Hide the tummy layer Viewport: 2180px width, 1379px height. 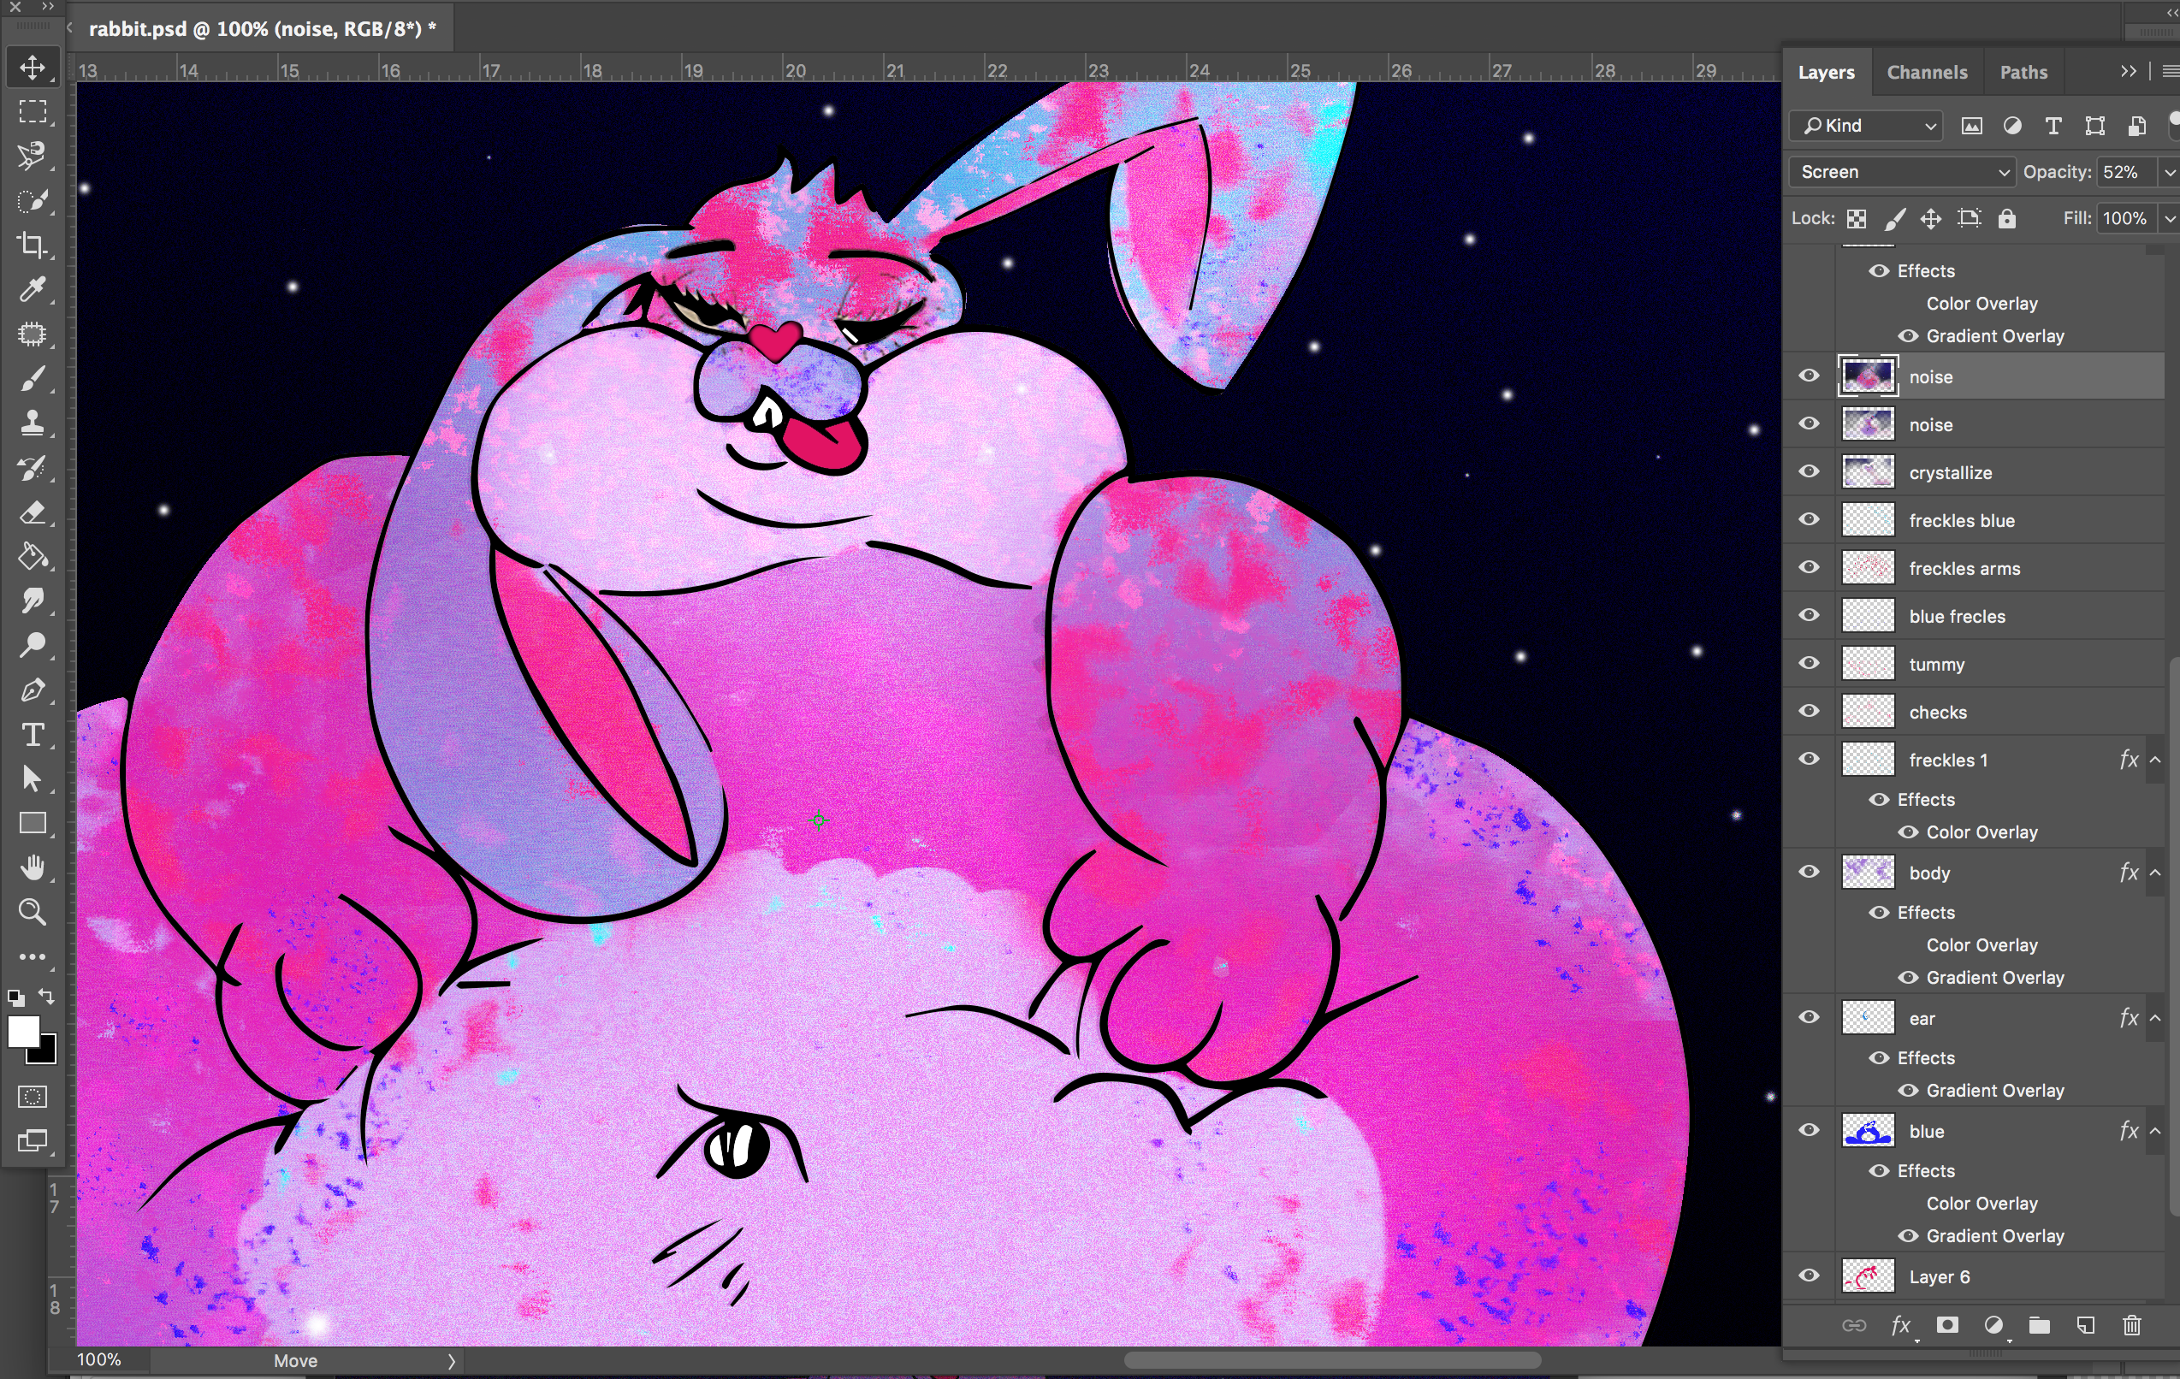(x=1809, y=663)
